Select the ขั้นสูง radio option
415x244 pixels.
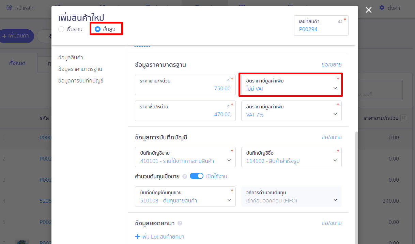click(97, 29)
